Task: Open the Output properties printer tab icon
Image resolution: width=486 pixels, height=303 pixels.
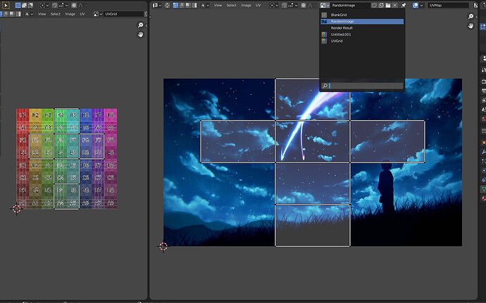Action: 483,91
